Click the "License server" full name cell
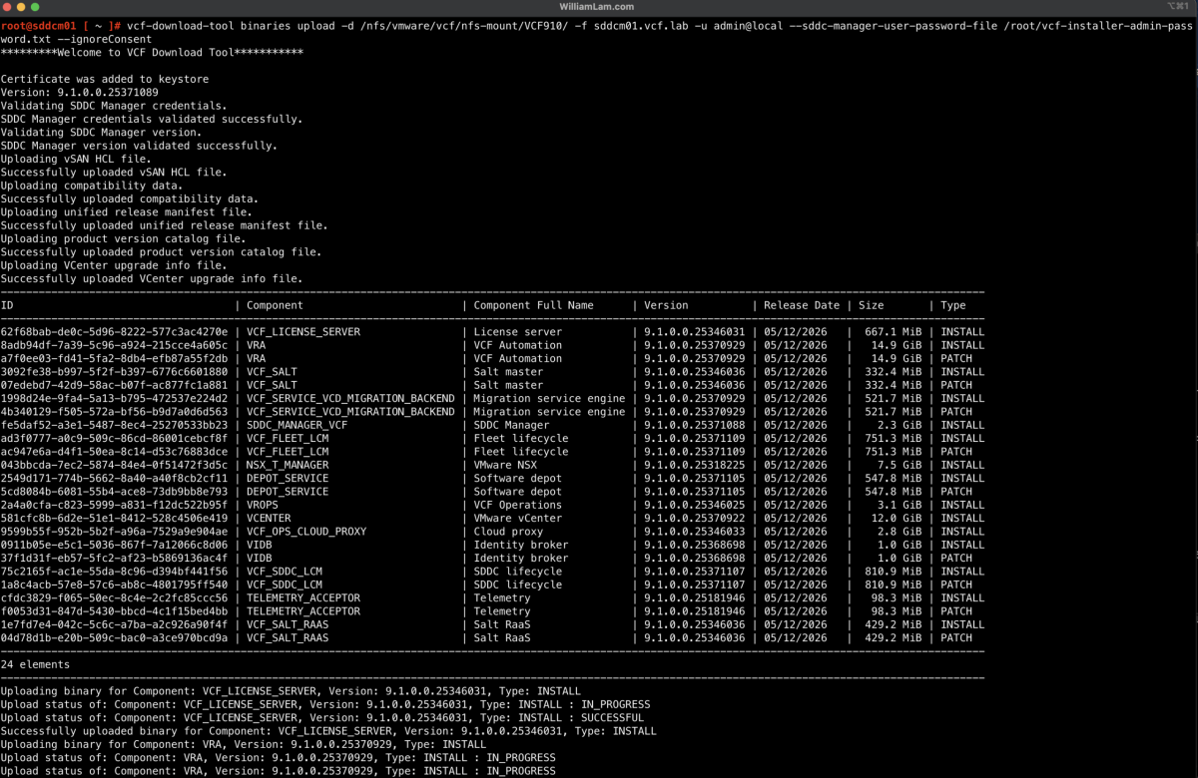Screen dimensions: 1198x778 pos(517,331)
